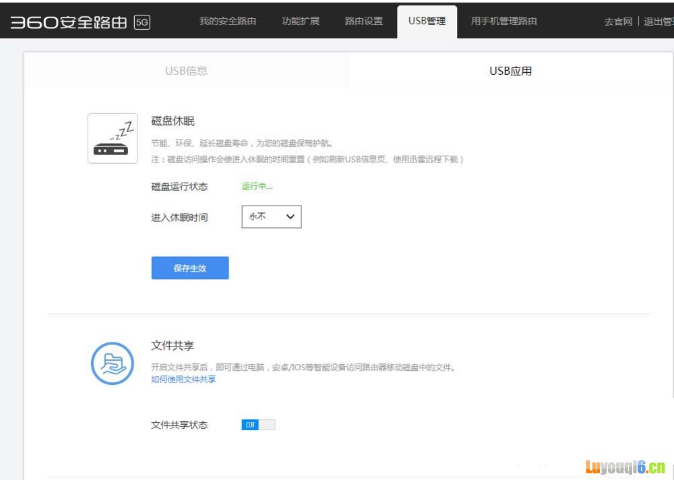Select the USB管理 menu tab
Image resolution: width=674 pixels, height=480 pixels.
click(427, 22)
